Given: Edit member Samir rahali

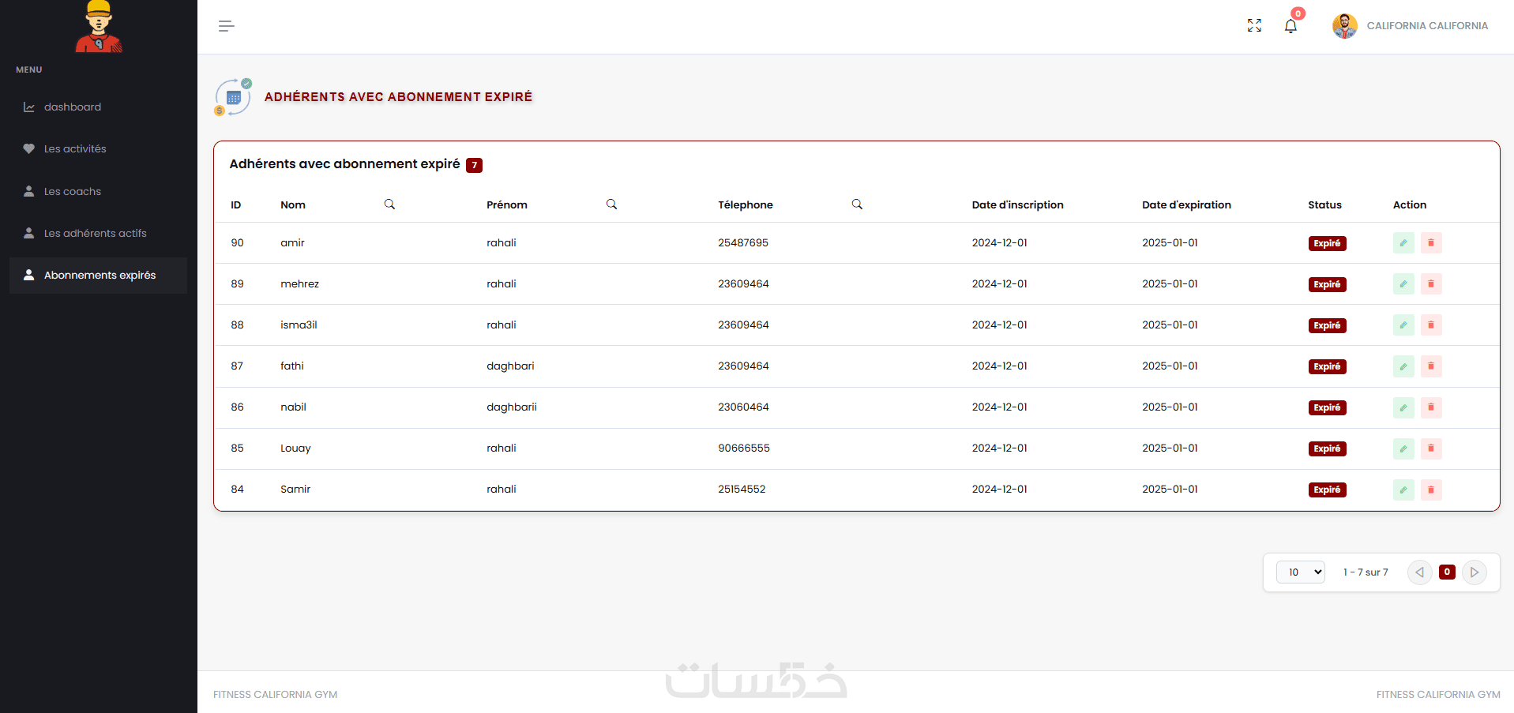Looking at the screenshot, I should 1403,490.
